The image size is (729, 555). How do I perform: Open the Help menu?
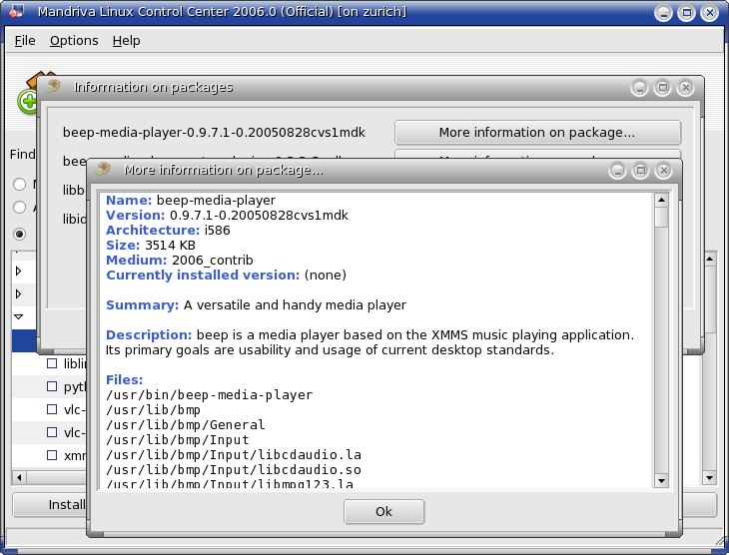(x=126, y=41)
